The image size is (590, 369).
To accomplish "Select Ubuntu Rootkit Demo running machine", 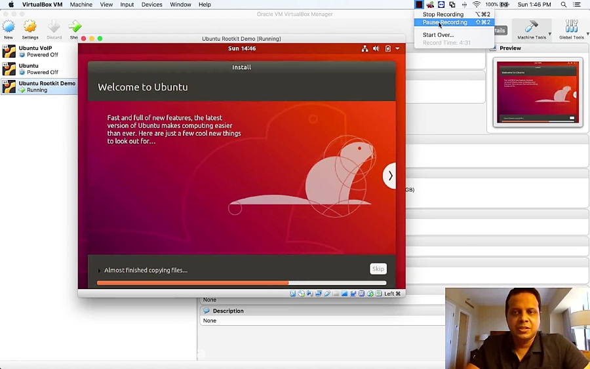I will pyautogui.click(x=39, y=87).
